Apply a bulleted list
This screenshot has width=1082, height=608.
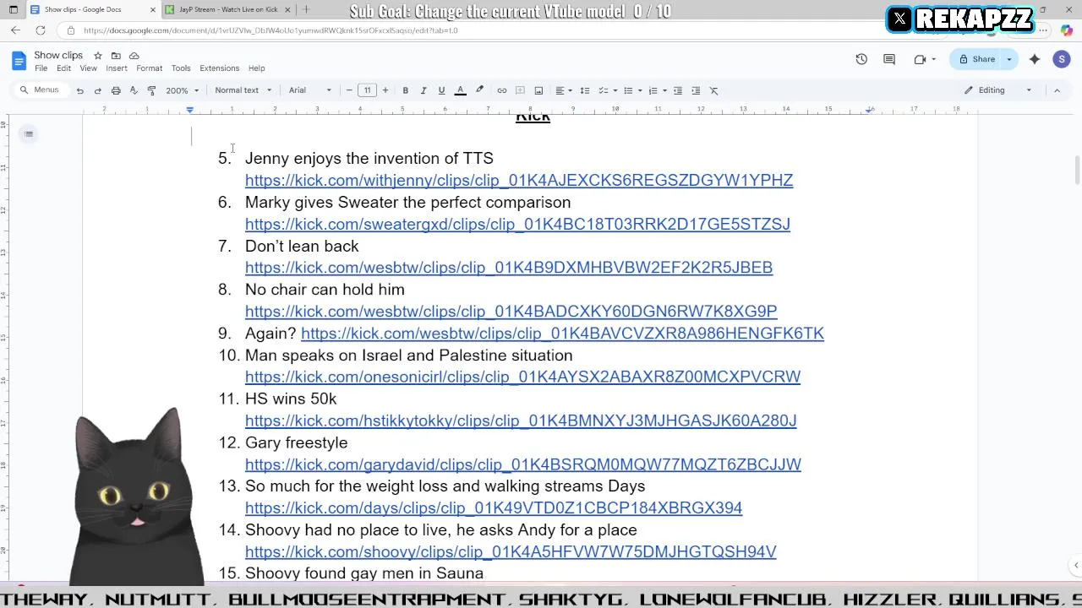[x=628, y=90]
